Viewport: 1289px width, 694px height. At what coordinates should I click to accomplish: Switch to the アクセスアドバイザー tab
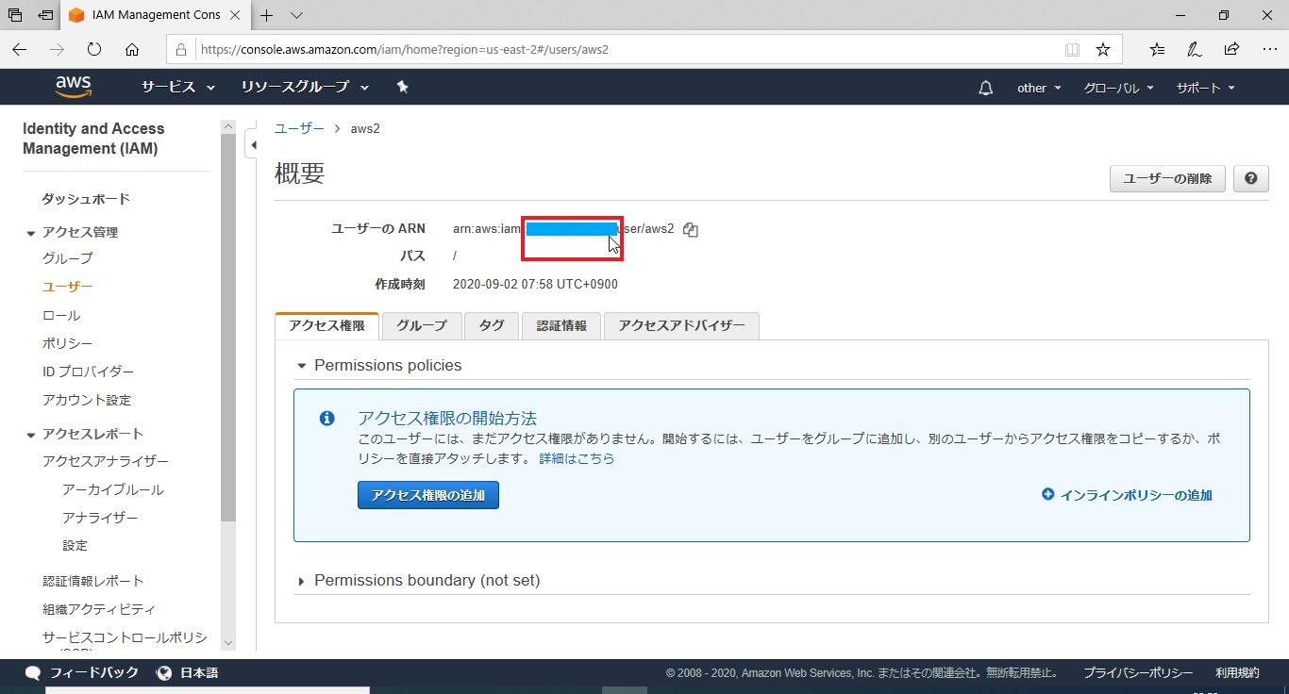[681, 325]
